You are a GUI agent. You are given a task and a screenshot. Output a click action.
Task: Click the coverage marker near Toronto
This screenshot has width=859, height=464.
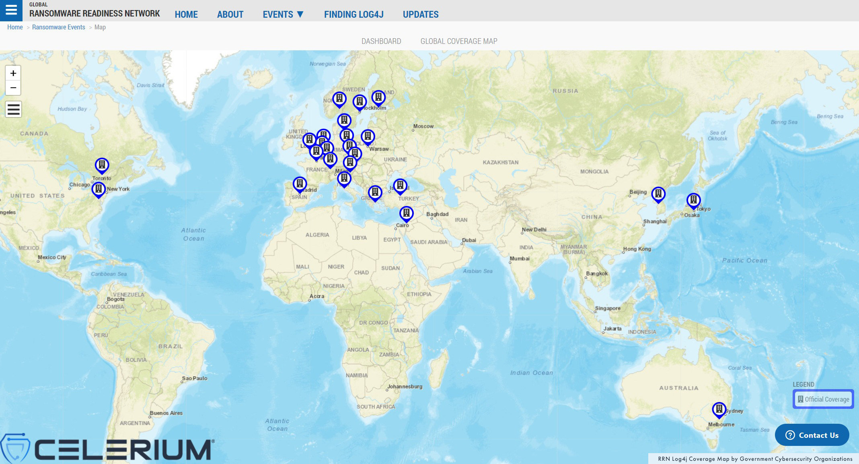[x=102, y=165]
